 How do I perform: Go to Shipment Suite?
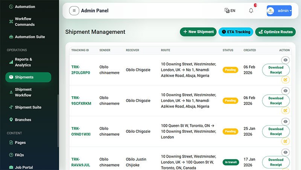click(28, 107)
